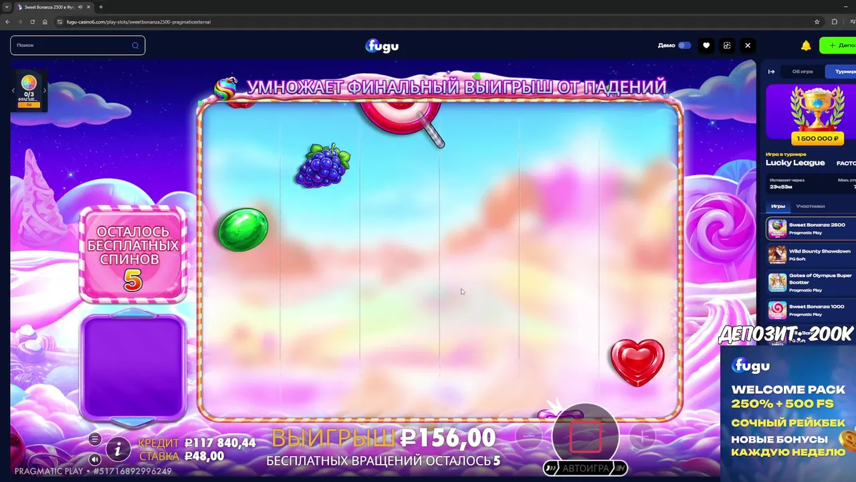Open the game menu hamburger icon
Viewport: 856px width, 482px height.
point(95,439)
